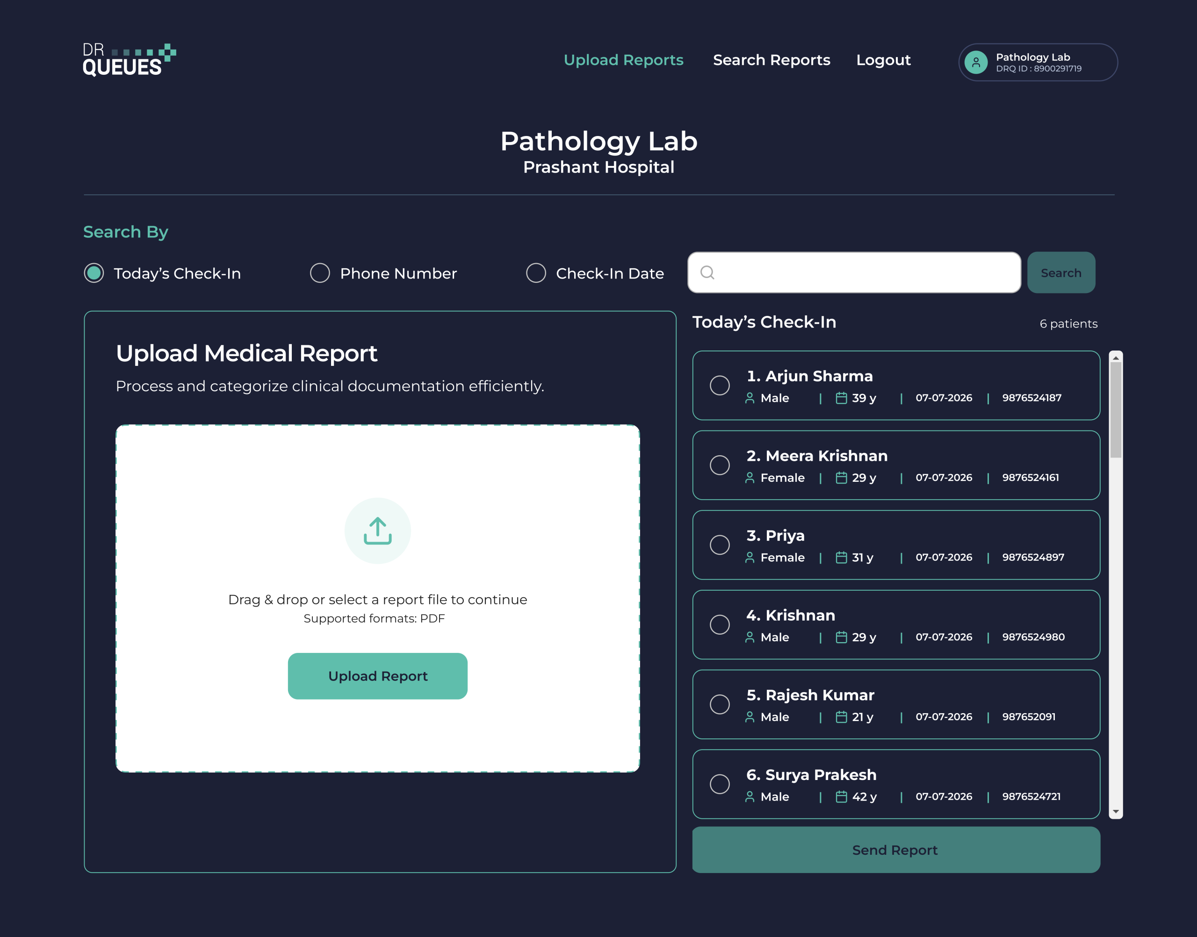Click phone number 9876524897
Image resolution: width=1197 pixels, height=937 pixels.
click(x=1033, y=558)
